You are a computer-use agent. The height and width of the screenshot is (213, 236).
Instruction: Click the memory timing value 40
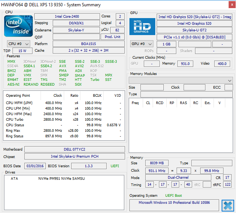click(x=188, y=185)
